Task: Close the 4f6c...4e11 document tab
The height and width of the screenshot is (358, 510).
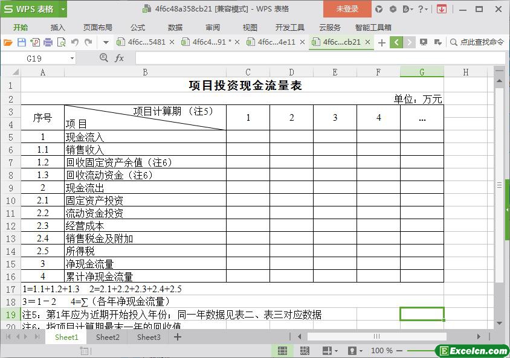Action: 302,42
